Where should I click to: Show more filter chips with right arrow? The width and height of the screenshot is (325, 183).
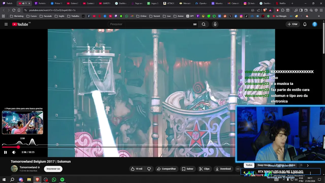point(308,165)
